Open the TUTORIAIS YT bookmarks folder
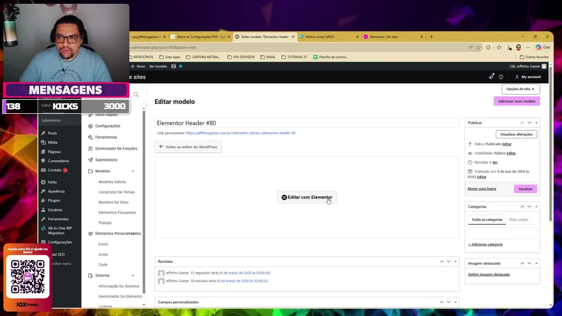This screenshot has width=562, height=316. 294,57
